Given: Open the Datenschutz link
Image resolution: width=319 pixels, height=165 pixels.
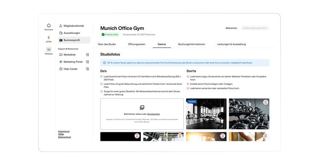Looking at the screenshot, I should 65,137.
